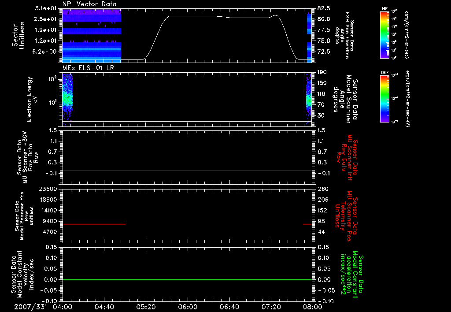Click the "77.5" elevation angle tick
The width and height of the screenshot is (451, 312).
click(x=324, y=30)
